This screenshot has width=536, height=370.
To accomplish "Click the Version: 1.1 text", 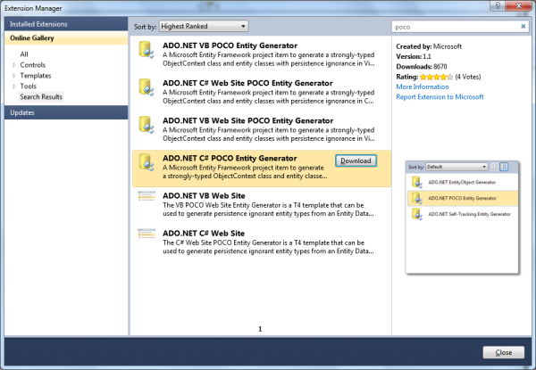I will (x=414, y=56).
